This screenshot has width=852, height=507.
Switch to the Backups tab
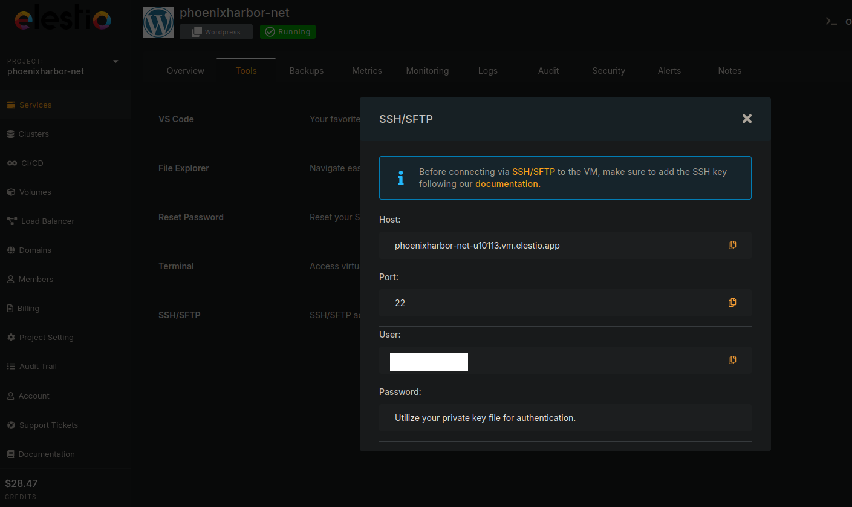(307, 70)
